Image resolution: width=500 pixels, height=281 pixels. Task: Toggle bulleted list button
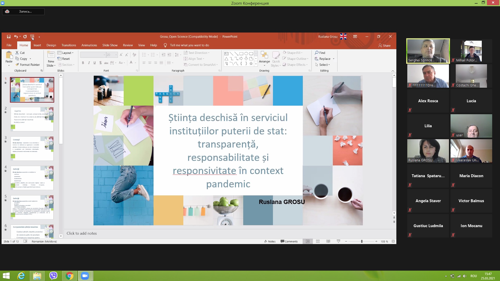[x=144, y=55]
